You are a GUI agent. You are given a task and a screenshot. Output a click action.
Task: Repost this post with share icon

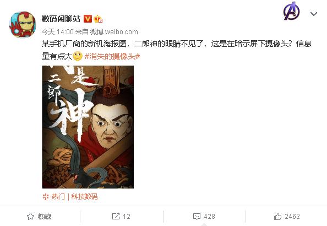(116, 217)
